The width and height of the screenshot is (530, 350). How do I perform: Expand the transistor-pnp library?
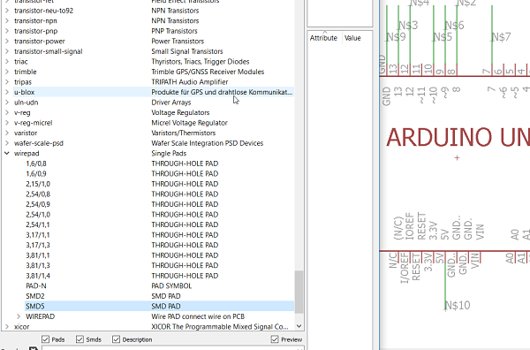click(x=7, y=31)
